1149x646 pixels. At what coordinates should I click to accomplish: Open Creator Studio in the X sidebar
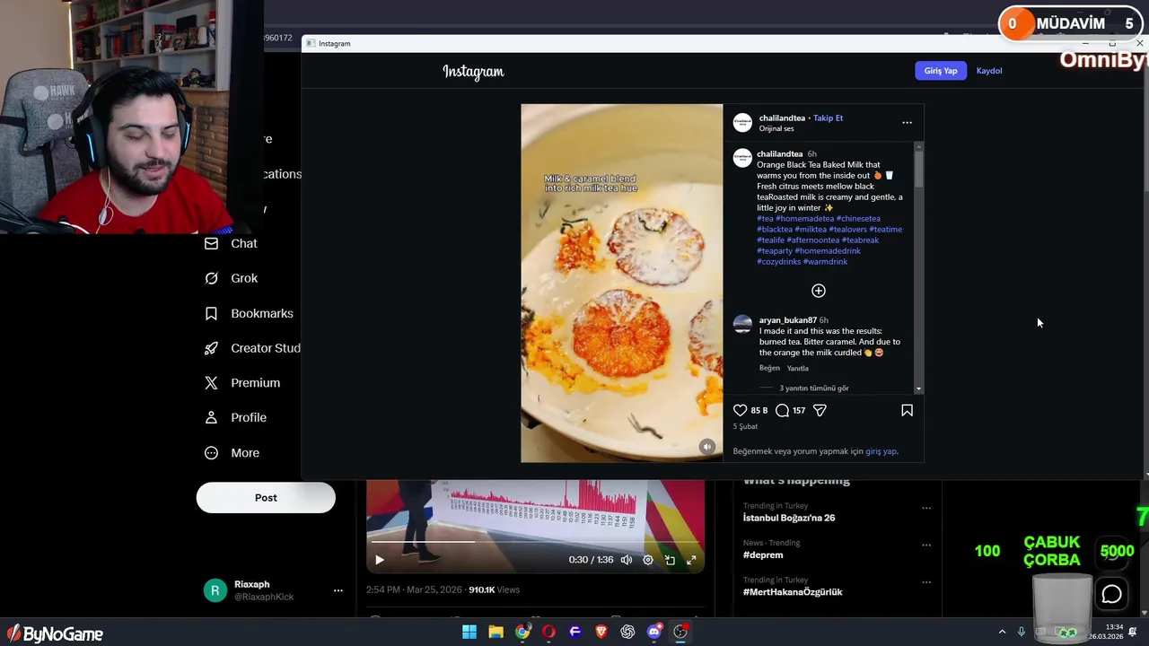pyautogui.click(x=251, y=348)
